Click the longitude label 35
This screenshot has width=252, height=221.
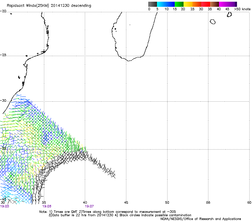click(x=44, y=203)
